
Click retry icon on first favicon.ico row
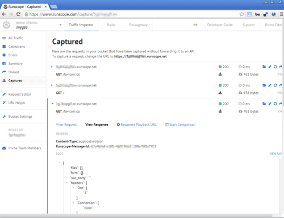[275, 67]
